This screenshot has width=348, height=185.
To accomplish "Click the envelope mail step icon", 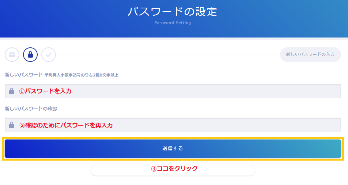I will (12, 55).
